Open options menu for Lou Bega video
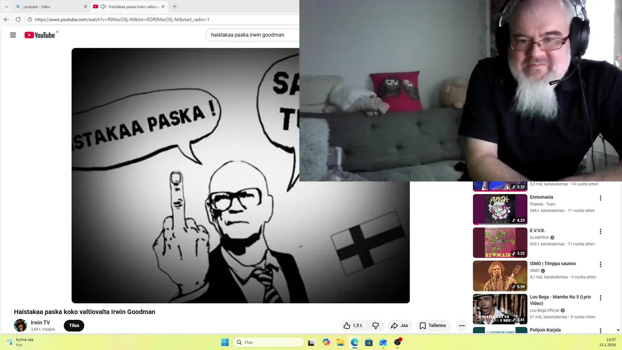622x350 pixels. (601, 297)
